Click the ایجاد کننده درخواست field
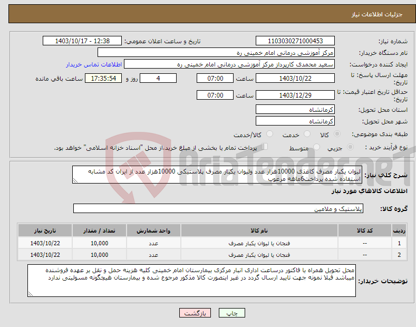 coord(229,64)
